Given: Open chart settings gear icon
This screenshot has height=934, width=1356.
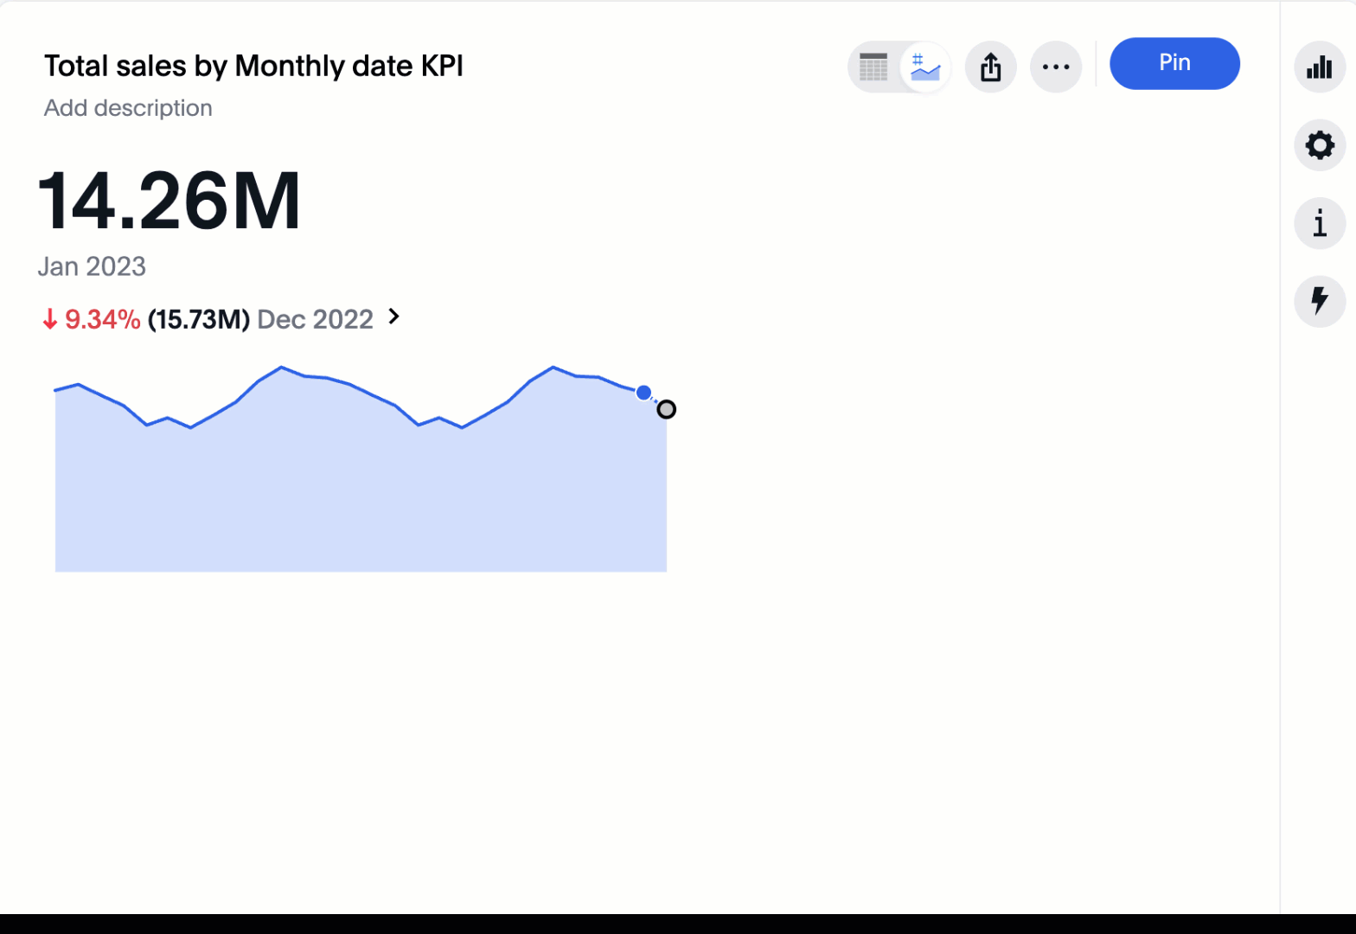Looking at the screenshot, I should [x=1319, y=144].
